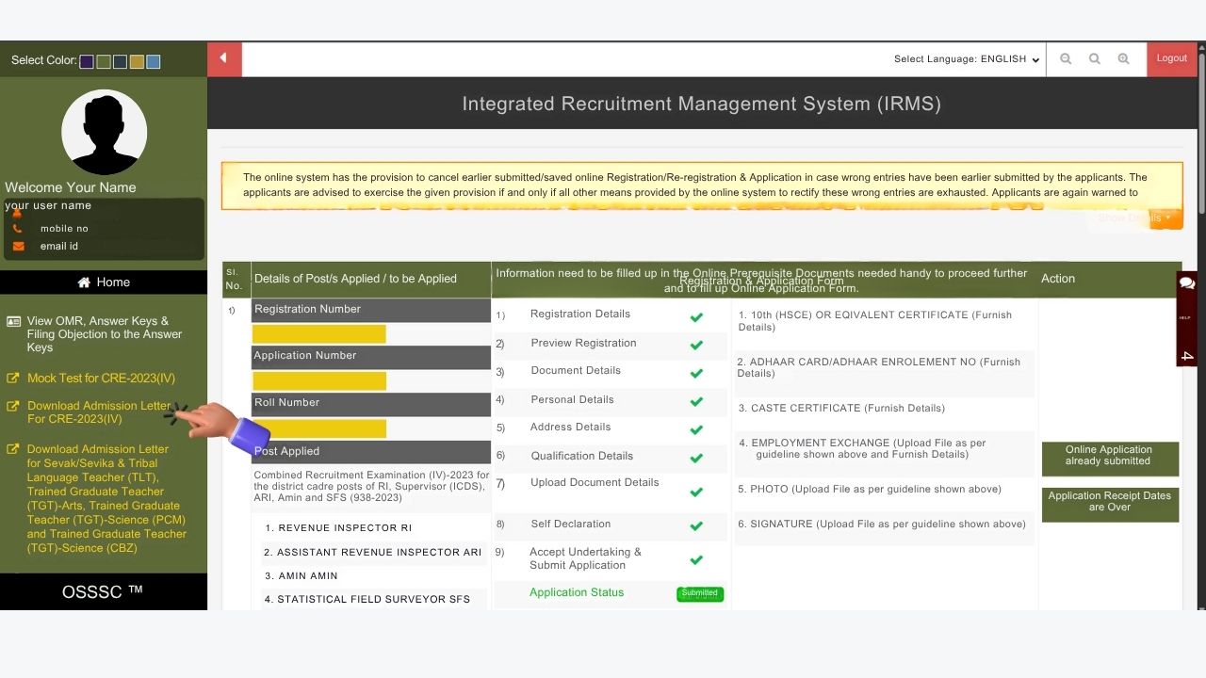This screenshot has width=1206, height=678.
Task: Click the green check for Personal Details
Action: pos(696,402)
